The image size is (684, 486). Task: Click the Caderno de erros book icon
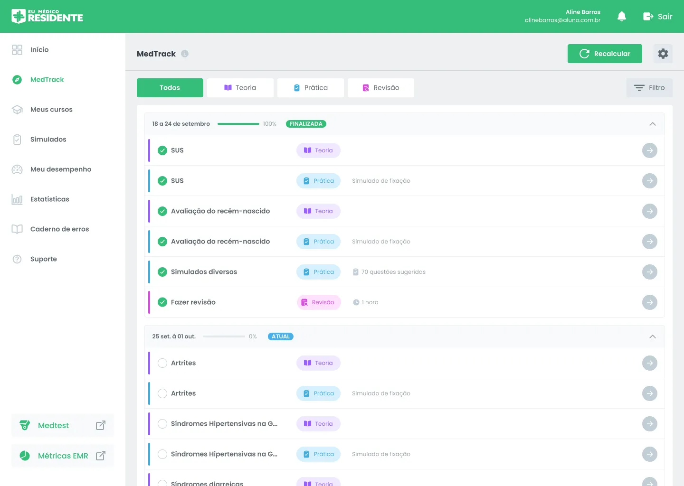17,229
